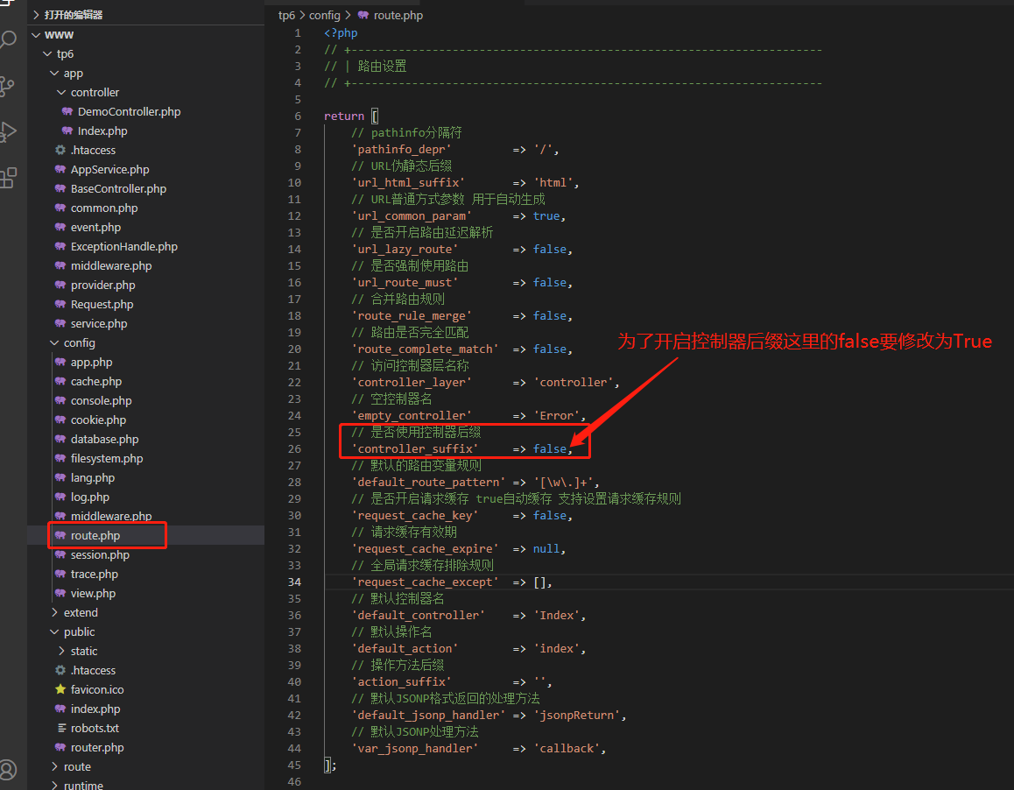Select route.php in config folder
Screen dimensions: 1014x790
pyautogui.click(x=95, y=536)
